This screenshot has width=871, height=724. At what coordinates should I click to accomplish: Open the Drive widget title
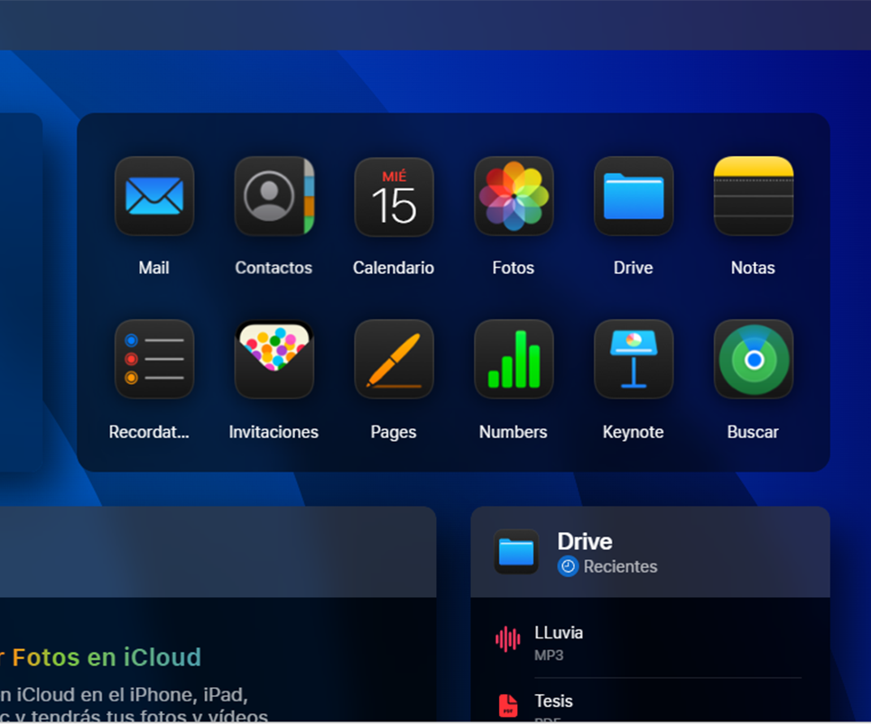click(585, 542)
